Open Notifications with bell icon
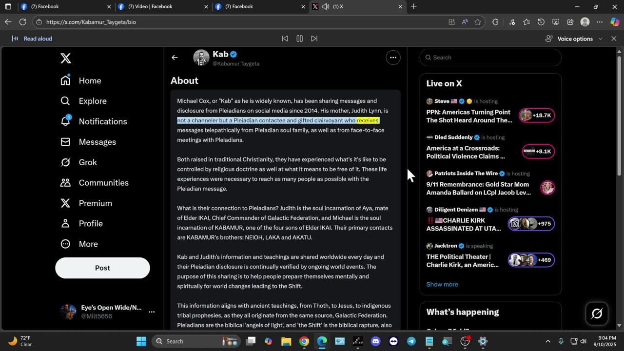The height and width of the screenshot is (351, 624). [x=94, y=121]
